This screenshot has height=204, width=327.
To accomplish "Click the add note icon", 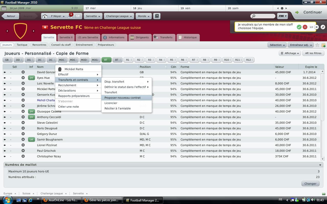I will tap(323, 45).
